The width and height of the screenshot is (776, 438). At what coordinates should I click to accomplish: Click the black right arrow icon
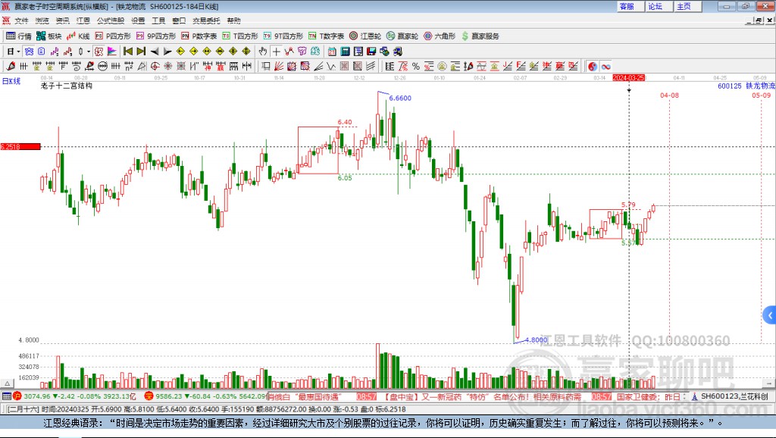pos(167,52)
